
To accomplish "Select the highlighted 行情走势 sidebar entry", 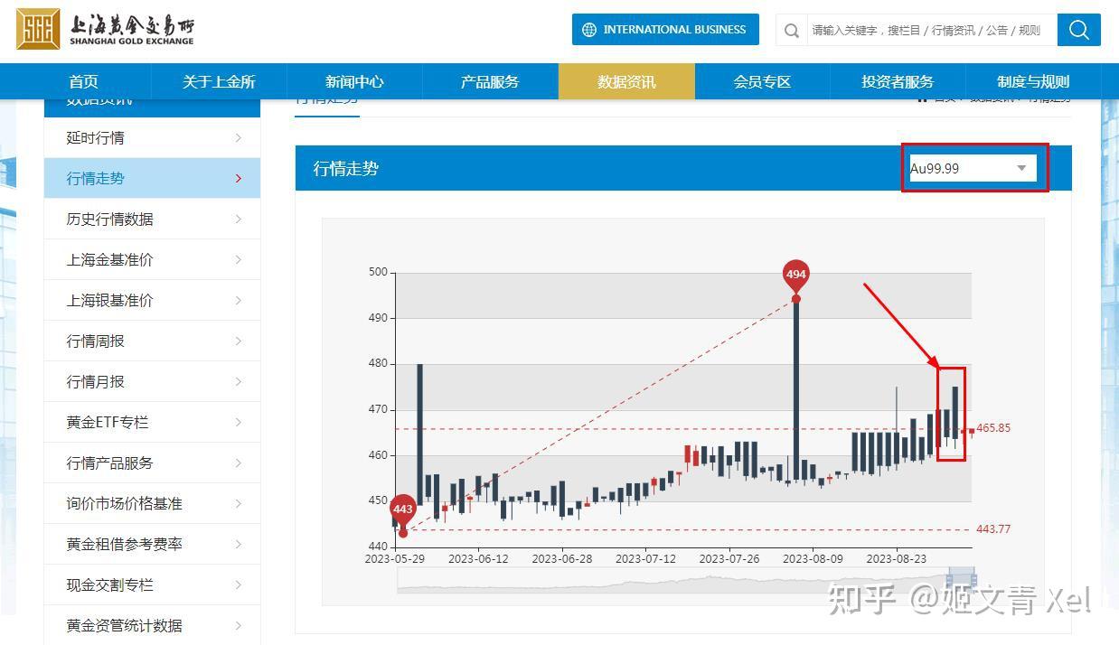I will pyautogui.click(x=99, y=178).
